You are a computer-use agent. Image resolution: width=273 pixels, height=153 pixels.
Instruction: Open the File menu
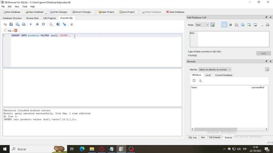click(x=3, y=7)
